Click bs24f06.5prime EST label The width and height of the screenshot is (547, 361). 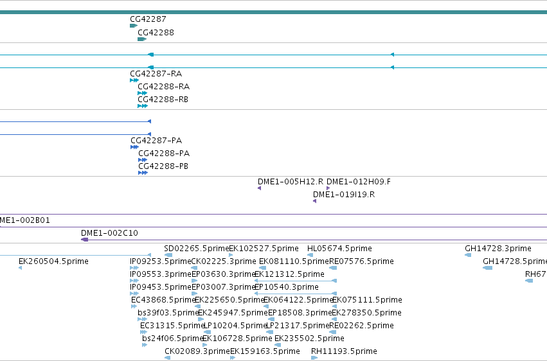click(173, 339)
